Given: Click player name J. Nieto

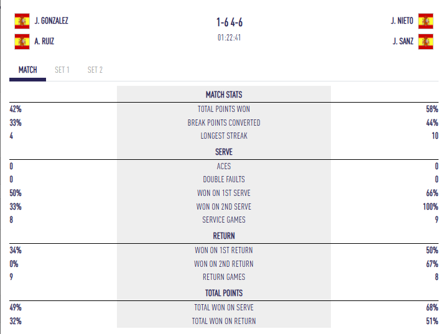Looking at the screenshot, I should pos(402,21).
